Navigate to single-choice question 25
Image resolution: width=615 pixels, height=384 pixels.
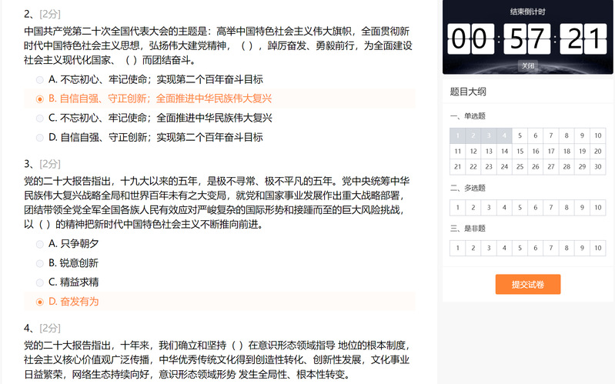click(520, 167)
